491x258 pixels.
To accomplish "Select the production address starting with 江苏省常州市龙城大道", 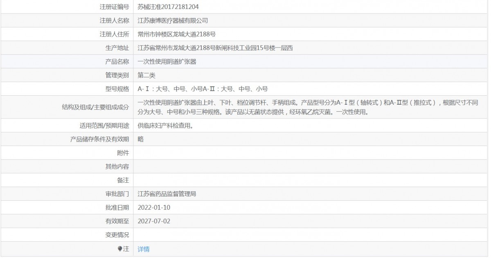I will pos(216,48).
